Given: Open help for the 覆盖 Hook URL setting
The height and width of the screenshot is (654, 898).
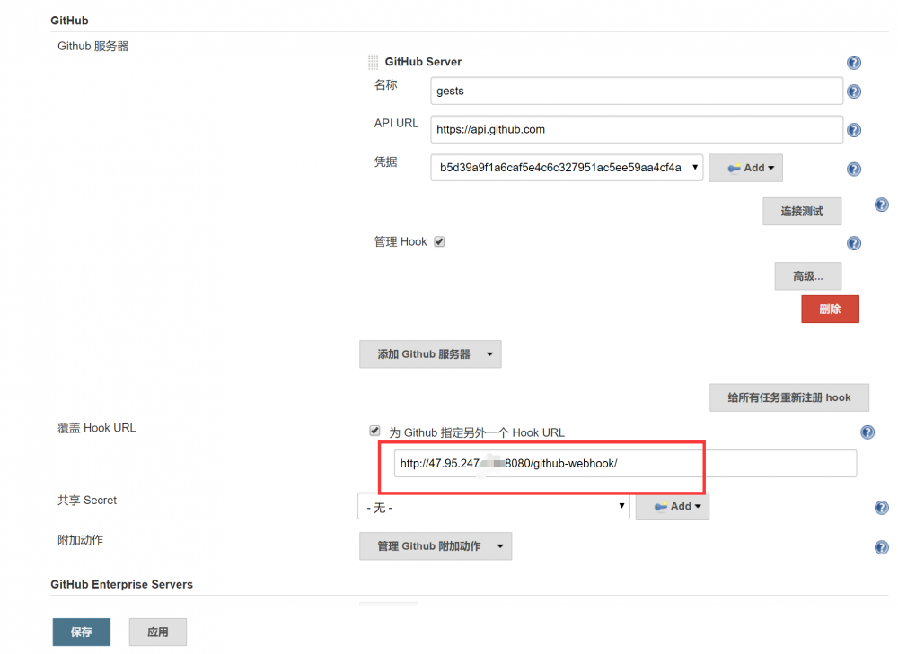Looking at the screenshot, I should coord(867,432).
